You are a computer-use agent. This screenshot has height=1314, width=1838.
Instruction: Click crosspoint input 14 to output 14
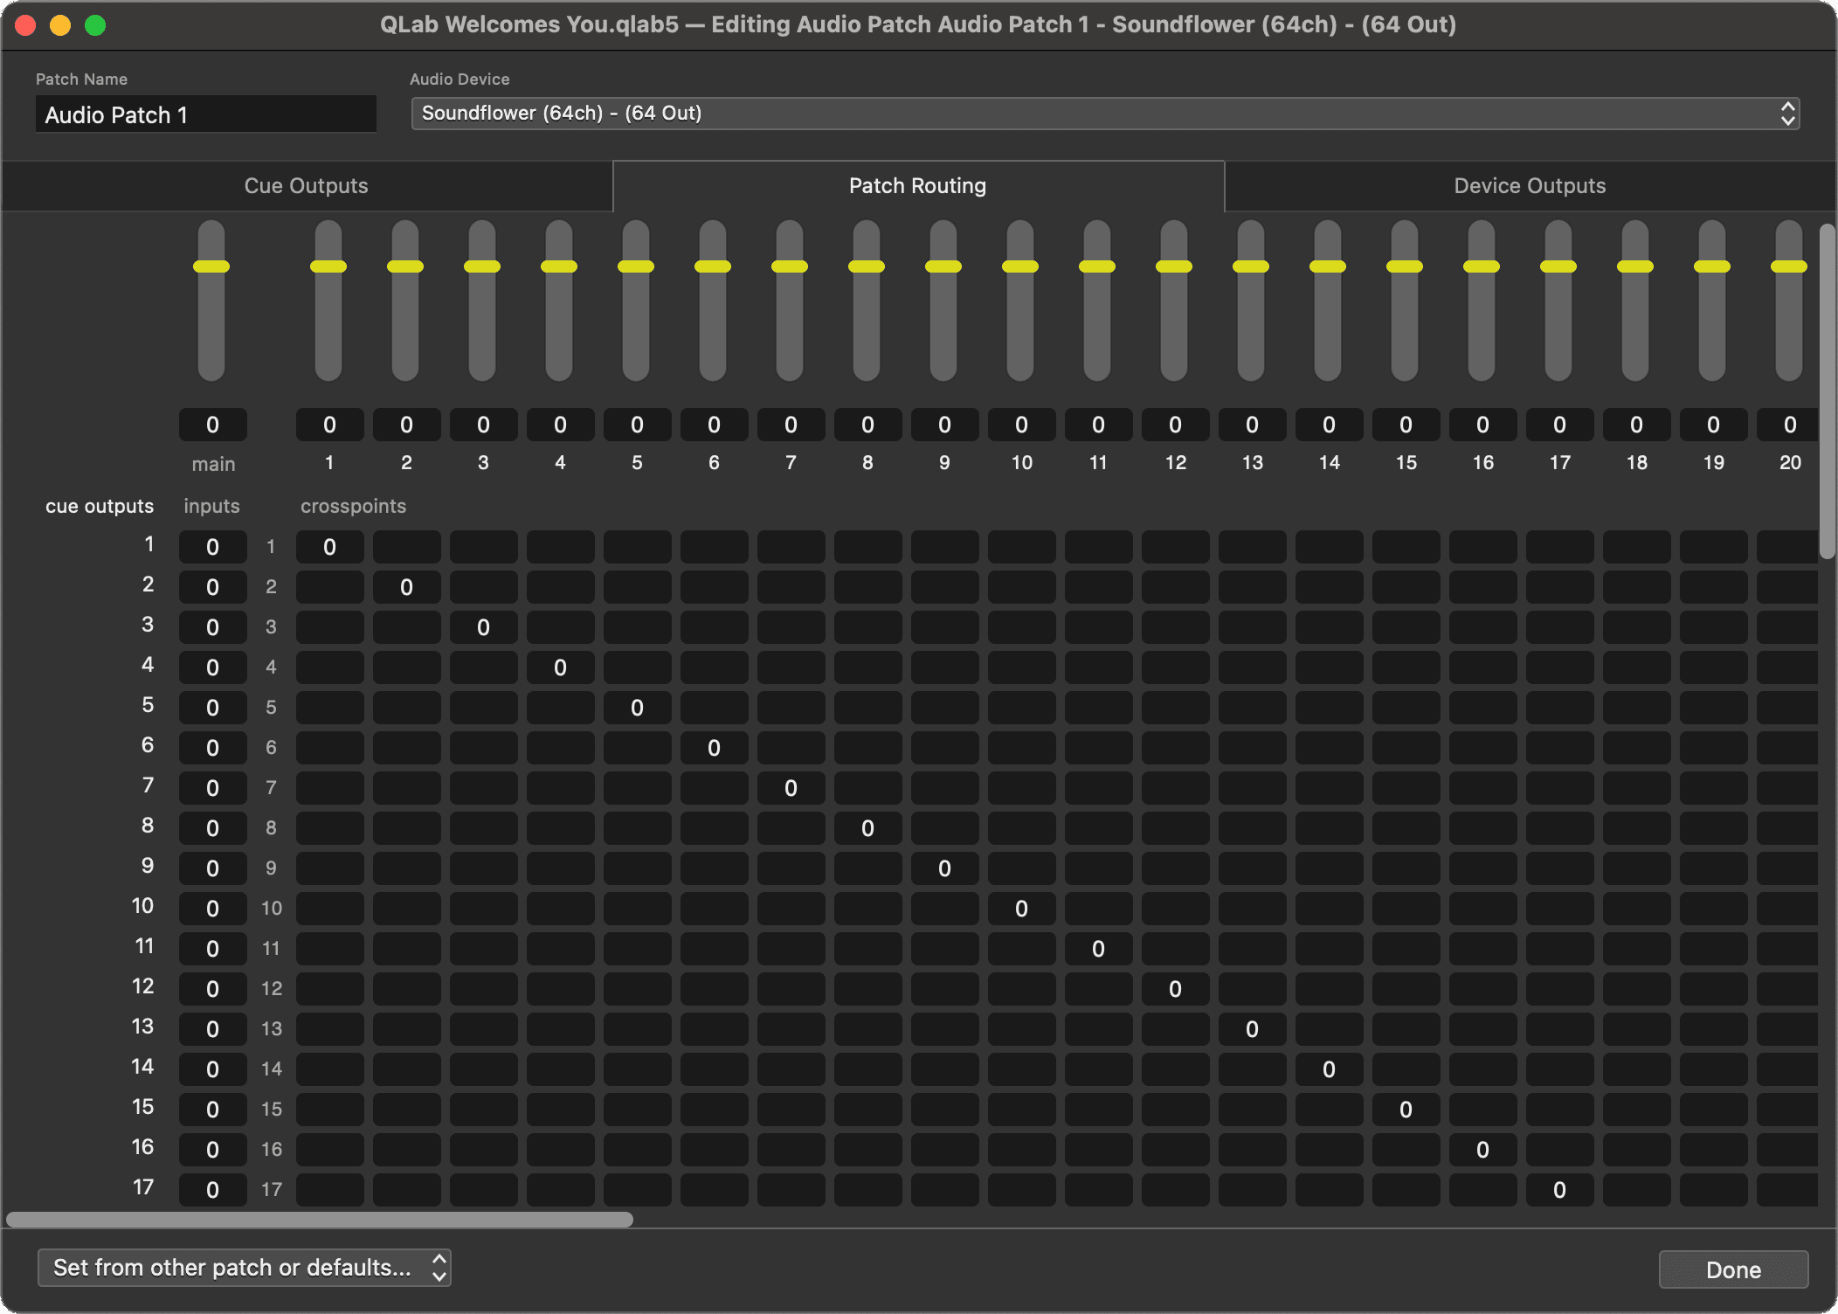(x=1330, y=1069)
